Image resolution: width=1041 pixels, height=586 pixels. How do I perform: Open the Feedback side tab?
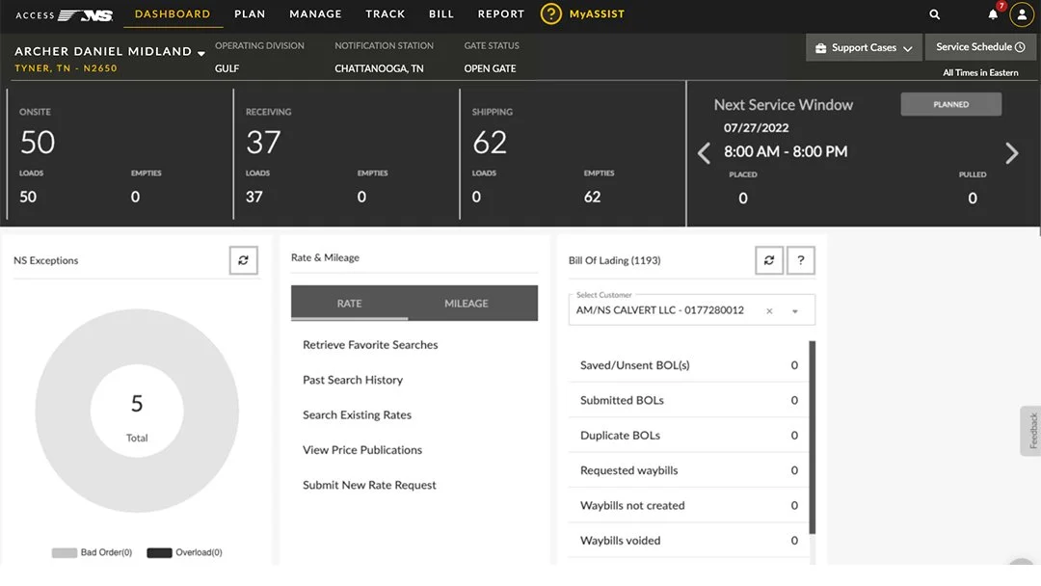click(x=1031, y=431)
